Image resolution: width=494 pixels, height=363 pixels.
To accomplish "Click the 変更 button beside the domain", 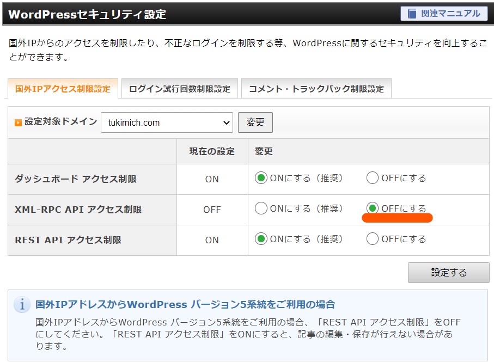I will (255, 122).
